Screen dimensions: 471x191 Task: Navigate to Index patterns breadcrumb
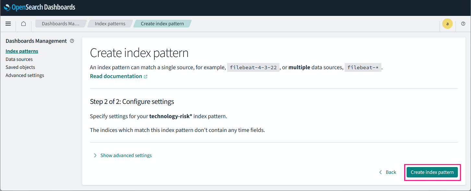pyautogui.click(x=110, y=24)
